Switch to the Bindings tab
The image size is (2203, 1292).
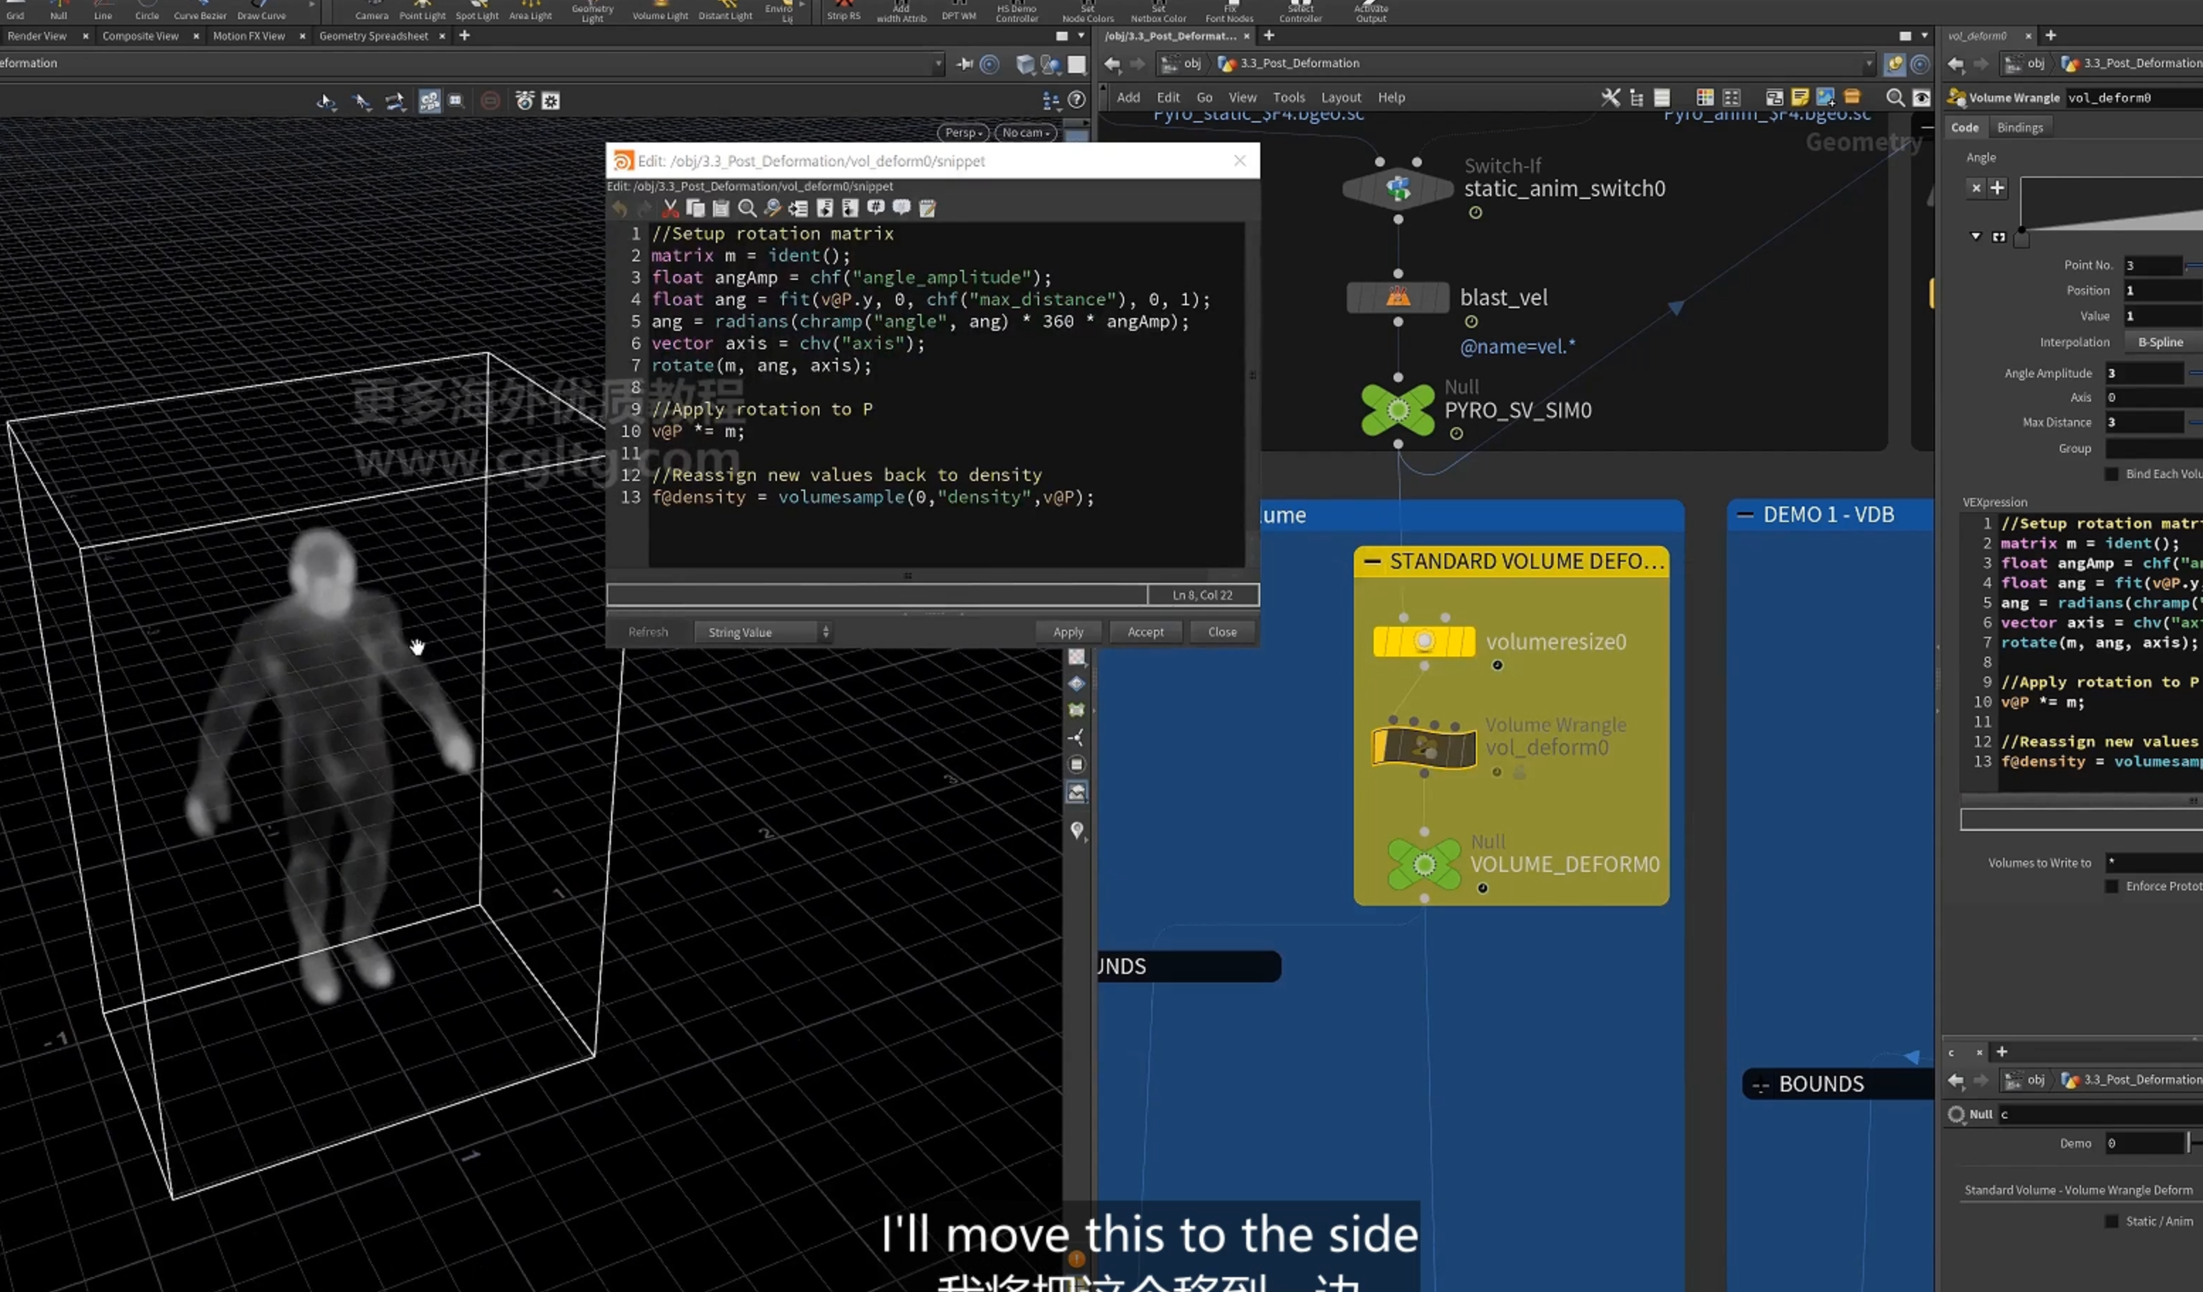(x=2019, y=127)
